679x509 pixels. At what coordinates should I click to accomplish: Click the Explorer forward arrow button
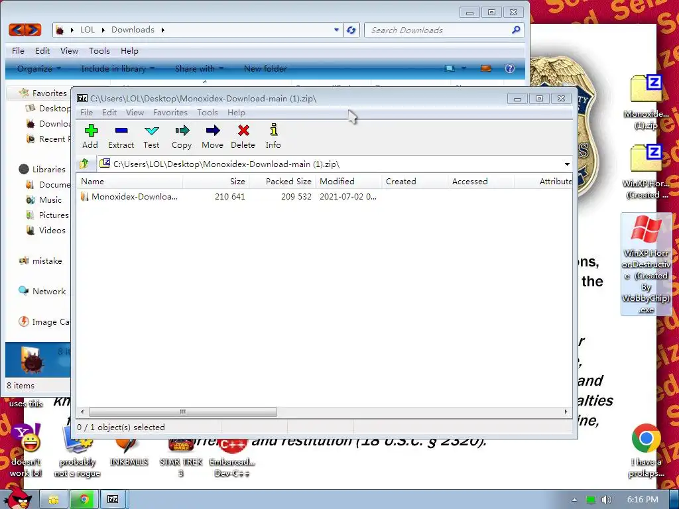(33, 29)
